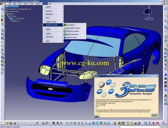Click the Zoom In magnifier
This screenshot has height=128, width=168.
pos(82,123)
